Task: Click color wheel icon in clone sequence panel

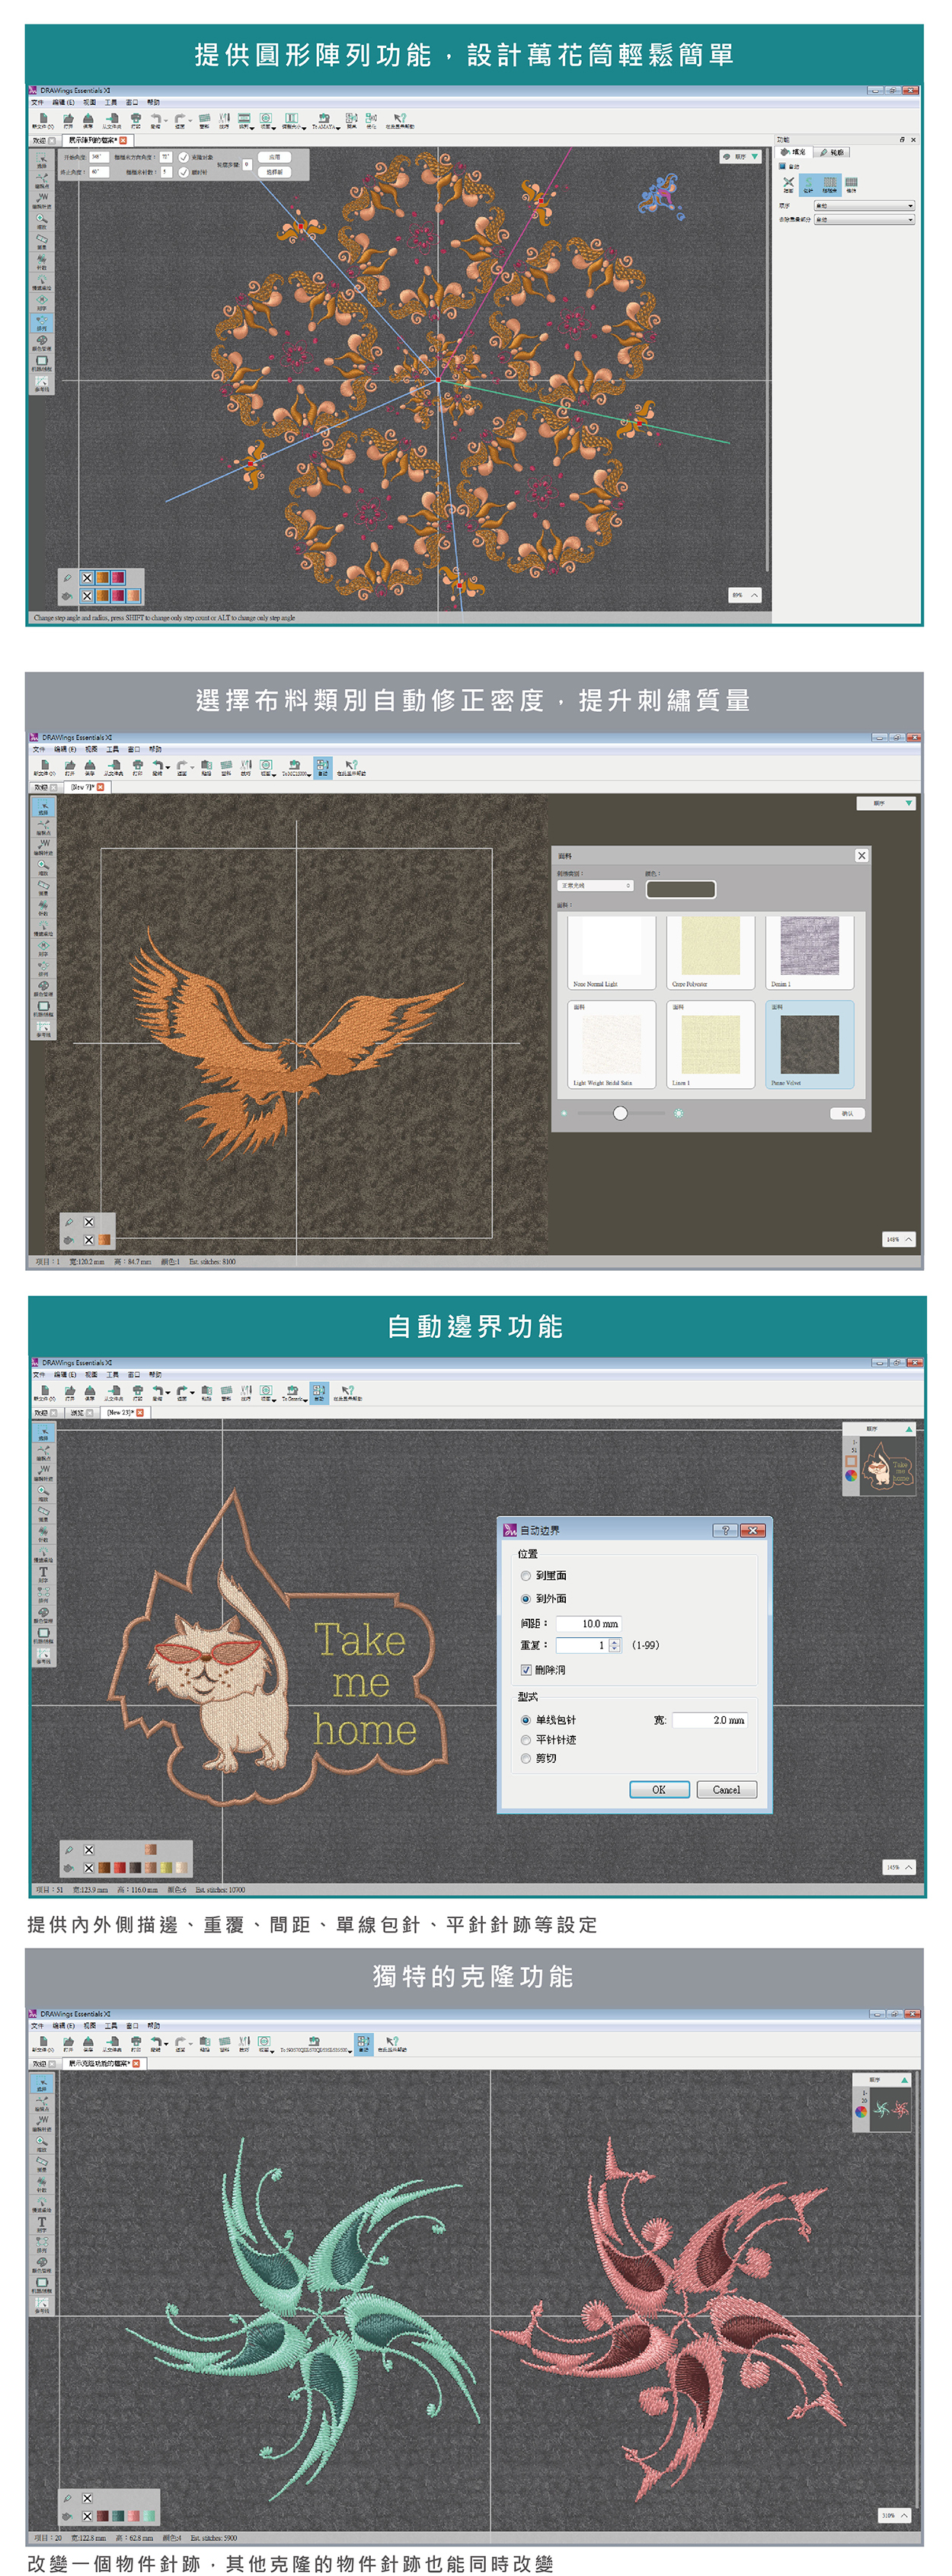Action: click(x=862, y=2112)
